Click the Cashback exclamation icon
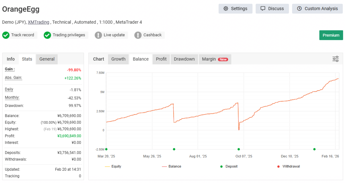This screenshot has height=183, width=345. point(138,35)
